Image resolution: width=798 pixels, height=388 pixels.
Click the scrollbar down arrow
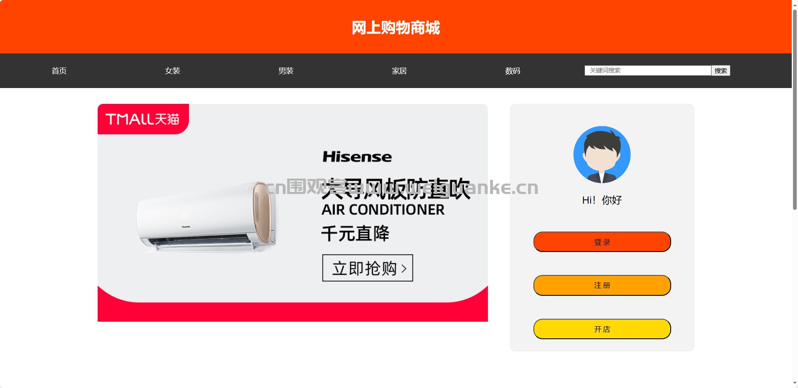pos(795,383)
